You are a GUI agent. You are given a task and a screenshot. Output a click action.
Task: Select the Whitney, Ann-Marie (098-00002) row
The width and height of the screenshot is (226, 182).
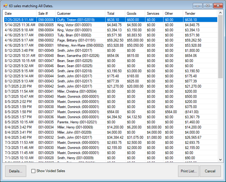point(111,45)
